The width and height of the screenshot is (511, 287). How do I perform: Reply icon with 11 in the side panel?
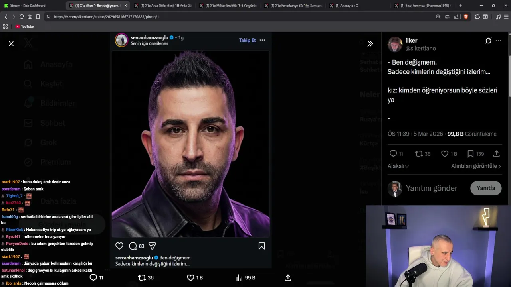coord(396,154)
